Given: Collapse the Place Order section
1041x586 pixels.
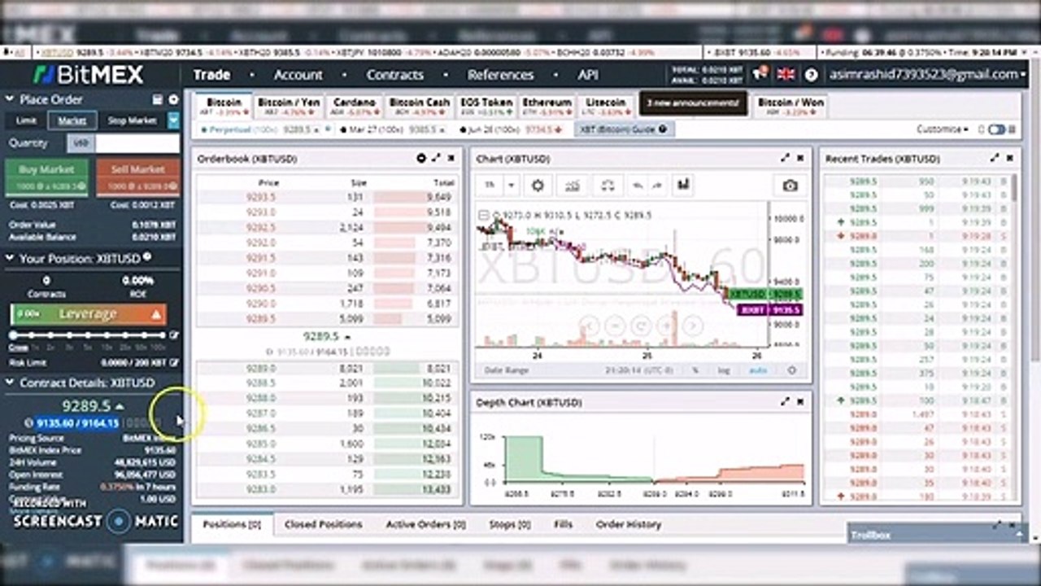Looking at the screenshot, I should (11, 99).
